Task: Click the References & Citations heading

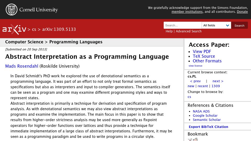Action: click(210, 105)
